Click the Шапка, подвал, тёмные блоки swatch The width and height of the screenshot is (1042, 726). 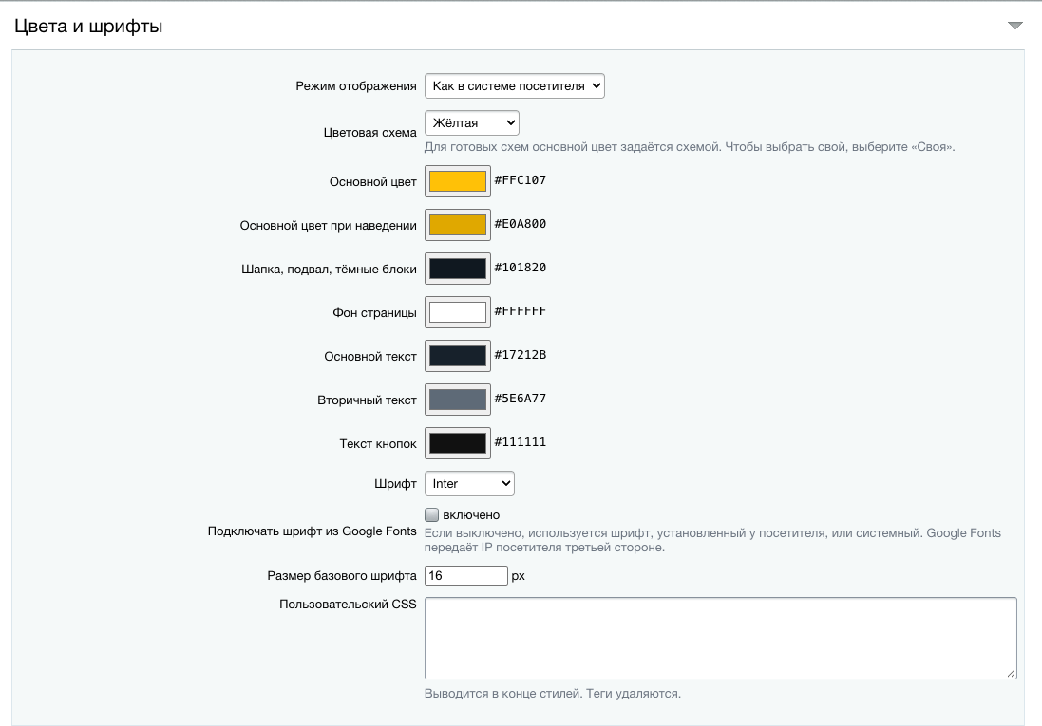[457, 269]
